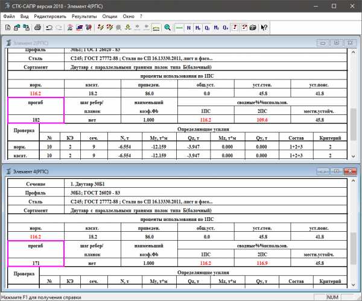Open the Редактировать menu

point(50,16)
